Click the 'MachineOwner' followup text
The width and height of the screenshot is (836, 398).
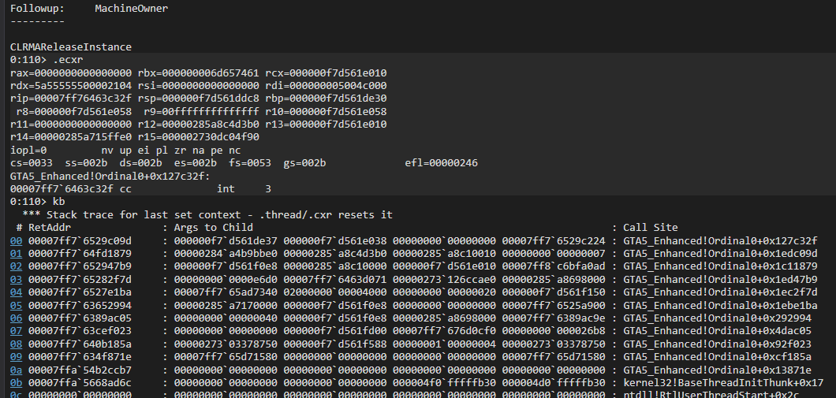pyautogui.click(x=131, y=8)
